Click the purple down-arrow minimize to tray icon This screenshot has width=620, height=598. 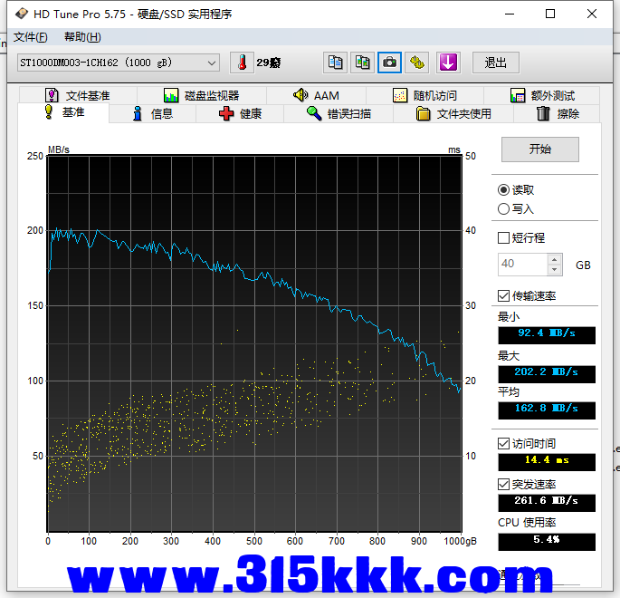coord(448,63)
